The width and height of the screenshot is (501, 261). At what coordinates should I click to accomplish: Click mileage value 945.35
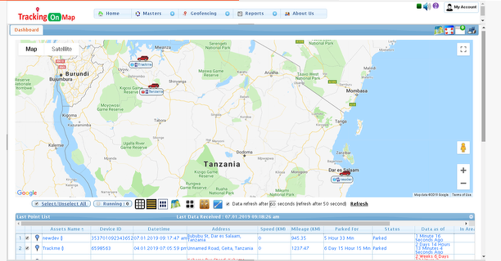coord(299,238)
